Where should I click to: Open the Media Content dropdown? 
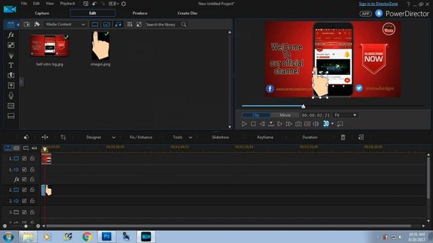click(x=66, y=24)
